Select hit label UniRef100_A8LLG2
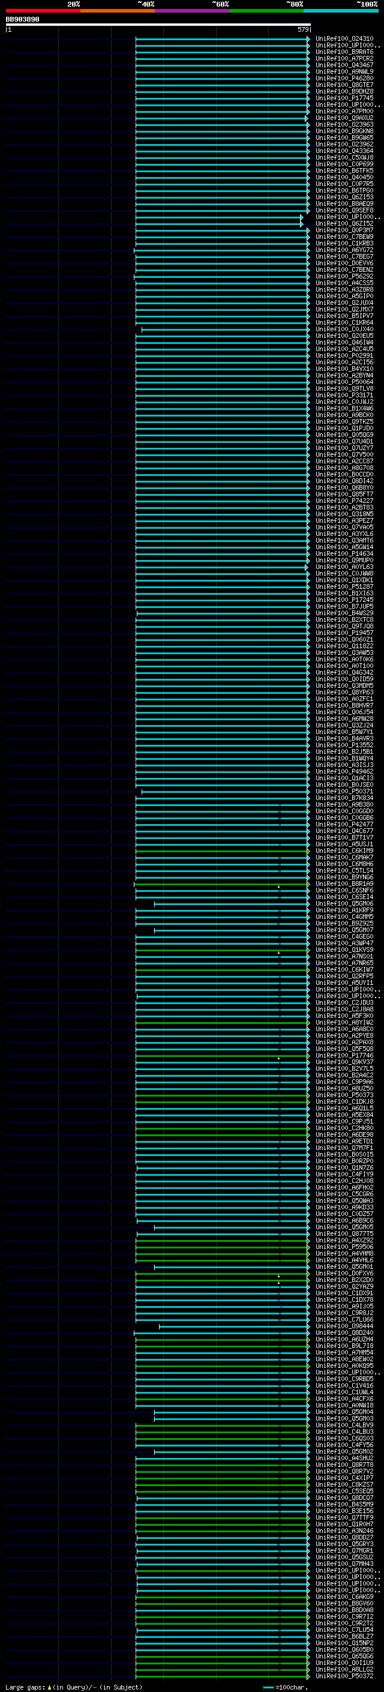 click(344, 1669)
